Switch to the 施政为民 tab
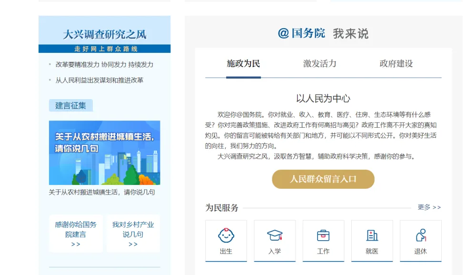This screenshot has height=275, width=476. pyautogui.click(x=243, y=64)
